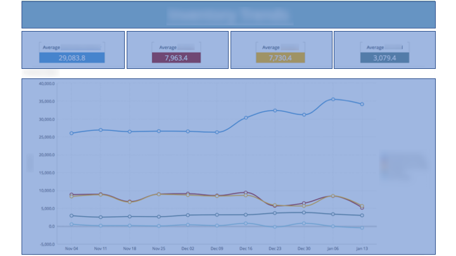The image size is (456, 256).
Task: Click top blue line data point at Jan 06
Action: 333,99
